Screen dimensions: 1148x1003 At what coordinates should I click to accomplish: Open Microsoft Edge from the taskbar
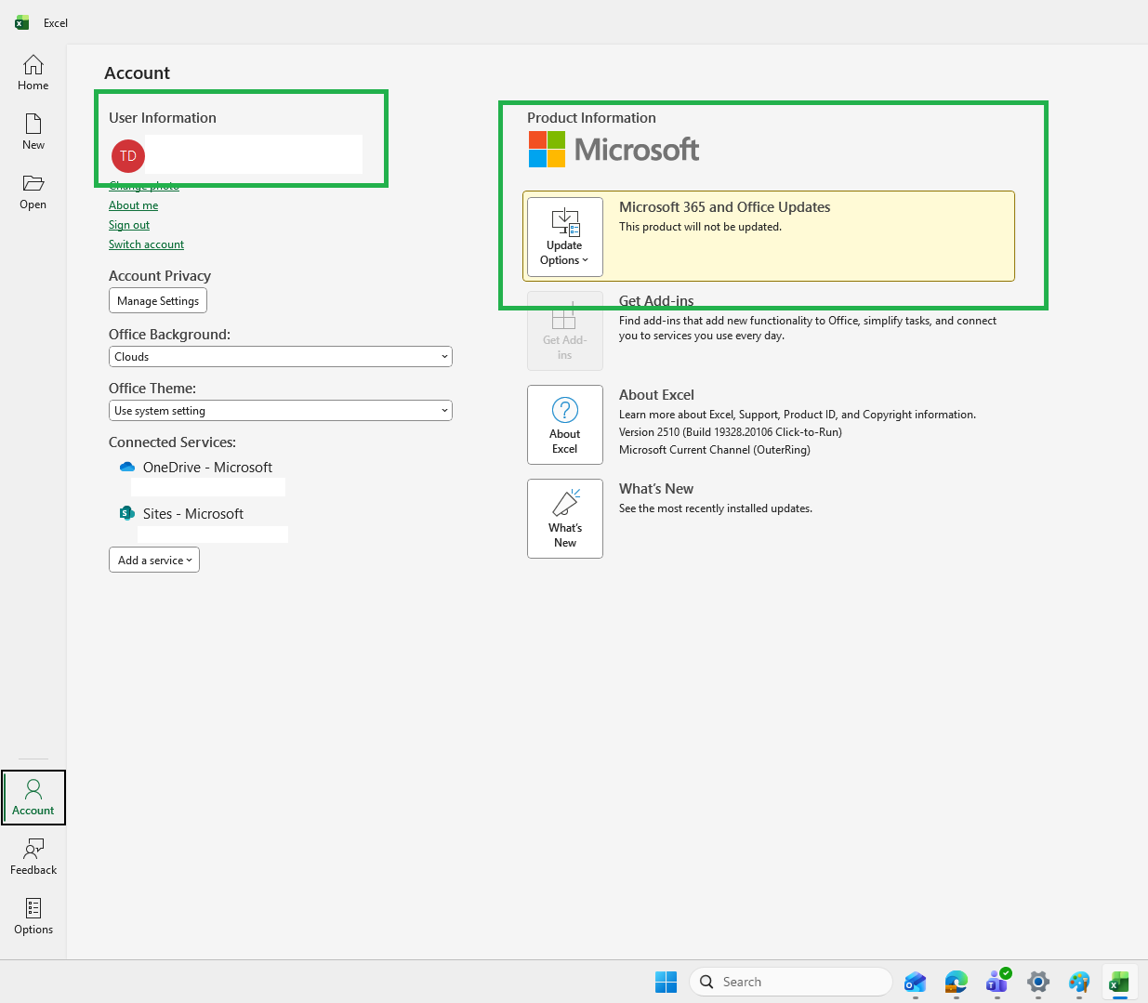[956, 982]
